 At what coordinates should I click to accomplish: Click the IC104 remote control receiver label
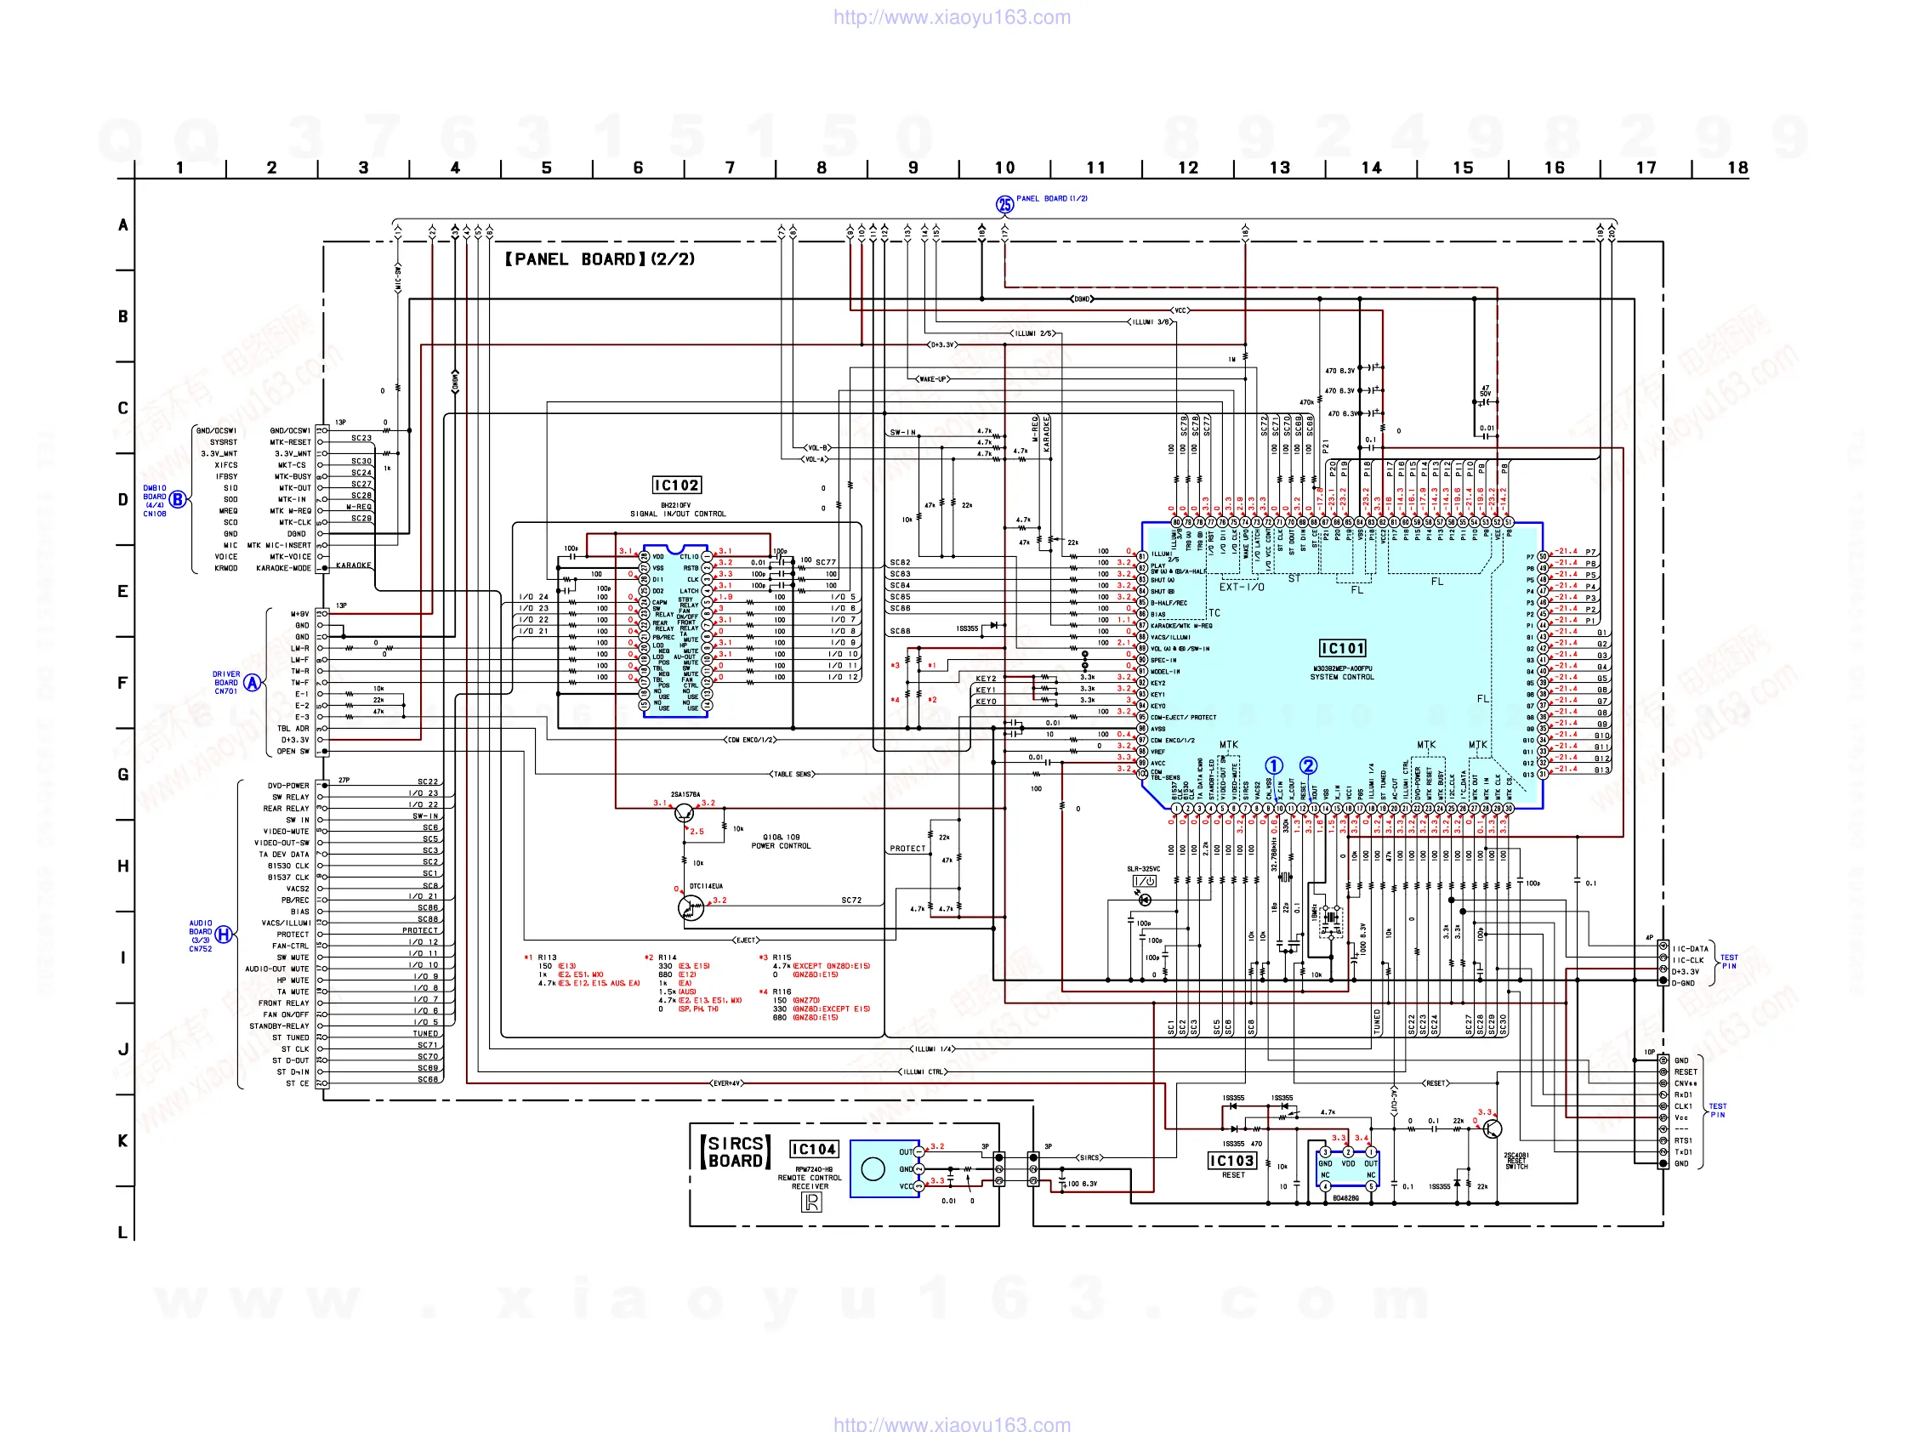coord(813,1149)
